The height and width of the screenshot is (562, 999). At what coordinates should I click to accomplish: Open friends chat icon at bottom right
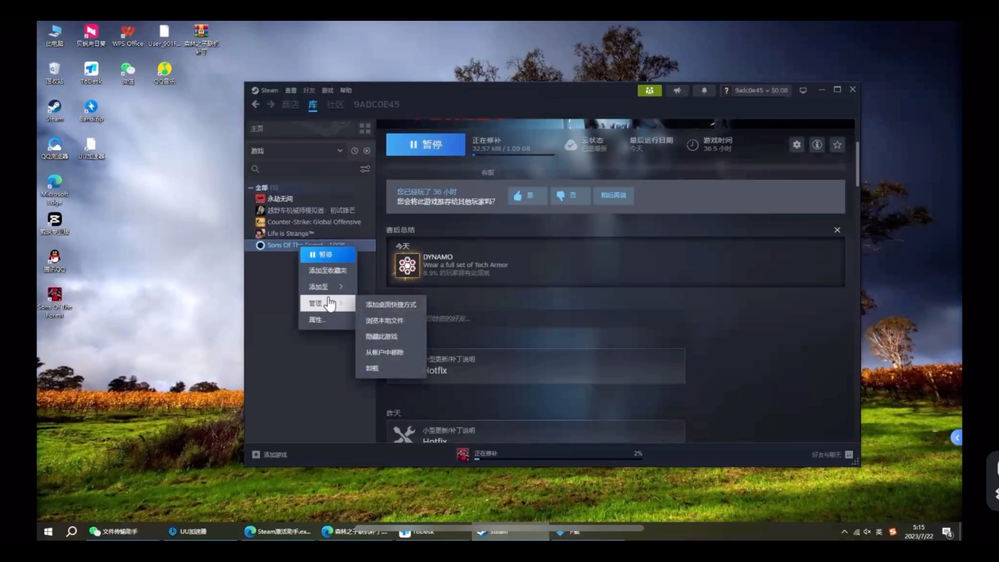coord(849,455)
